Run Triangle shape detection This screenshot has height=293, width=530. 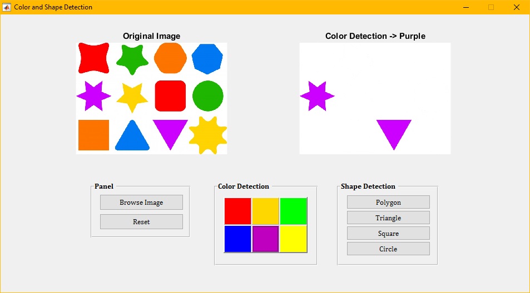tap(388, 218)
